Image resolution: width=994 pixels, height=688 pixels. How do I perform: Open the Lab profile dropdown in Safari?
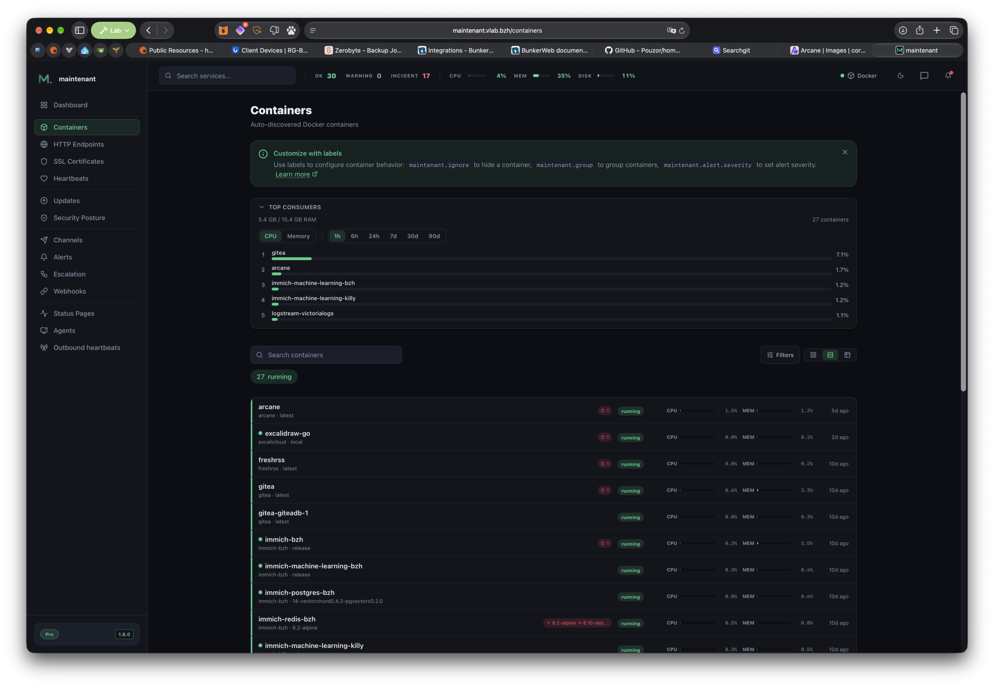pos(113,30)
